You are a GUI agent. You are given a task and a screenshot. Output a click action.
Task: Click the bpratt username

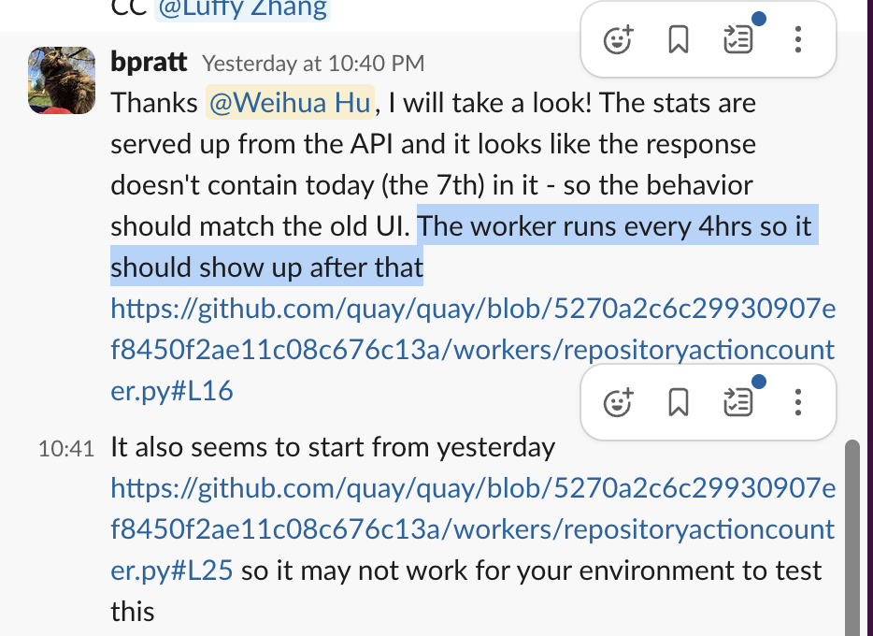click(150, 64)
